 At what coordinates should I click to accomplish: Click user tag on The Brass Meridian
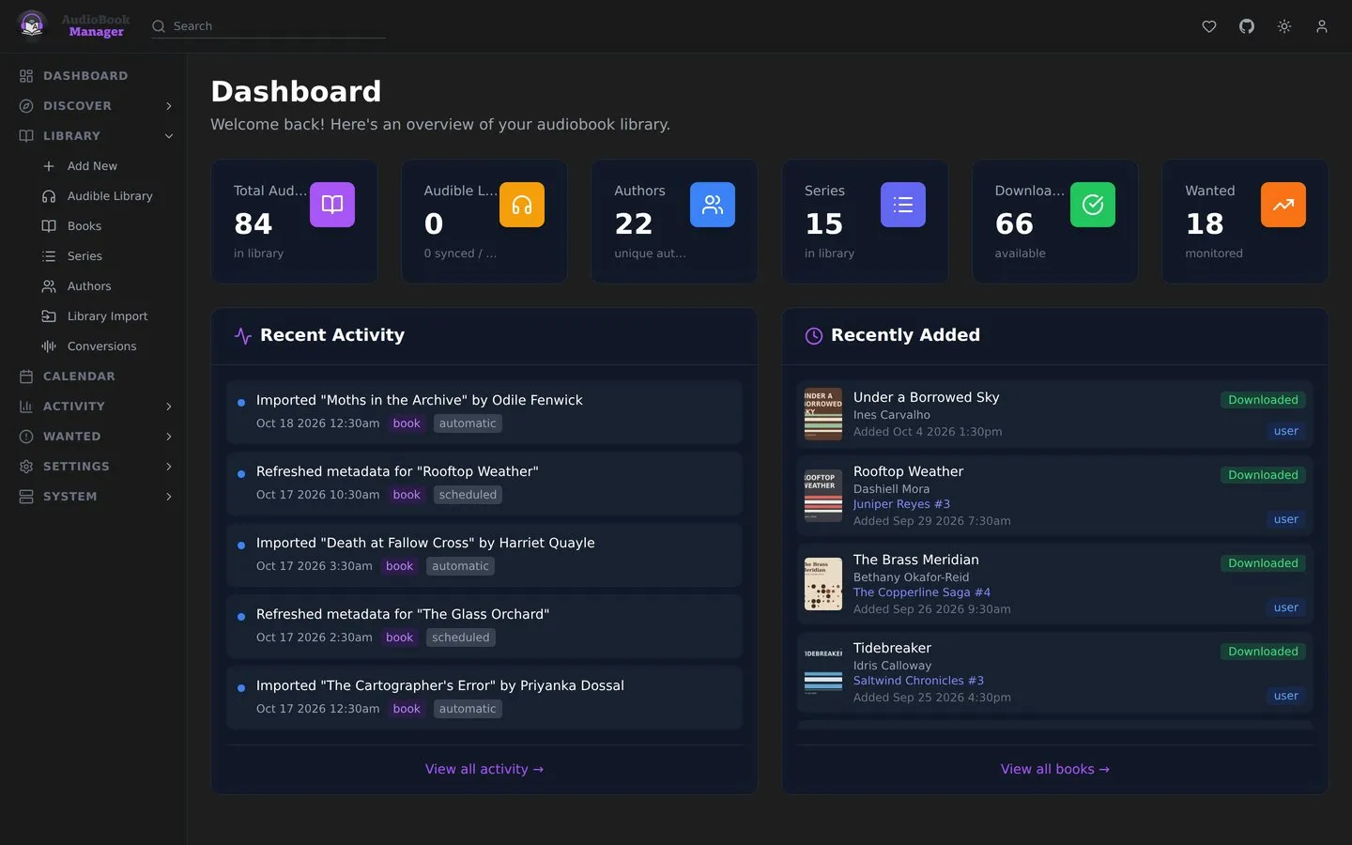tap(1286, 607)
